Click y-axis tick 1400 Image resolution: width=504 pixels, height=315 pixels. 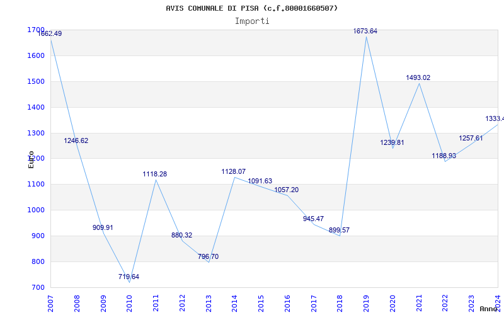tap(36, 107)
